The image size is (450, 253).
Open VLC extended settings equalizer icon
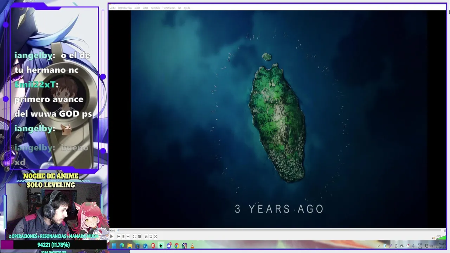tap(139, 236)
